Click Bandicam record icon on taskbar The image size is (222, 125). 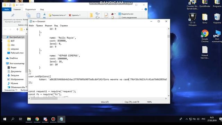point(53,119)
